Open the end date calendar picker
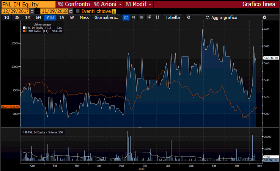 71,11
